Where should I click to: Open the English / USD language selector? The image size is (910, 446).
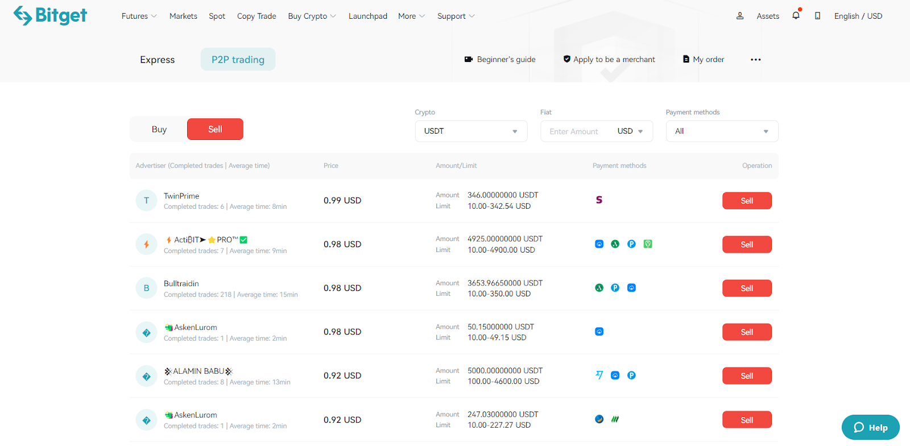858,16
